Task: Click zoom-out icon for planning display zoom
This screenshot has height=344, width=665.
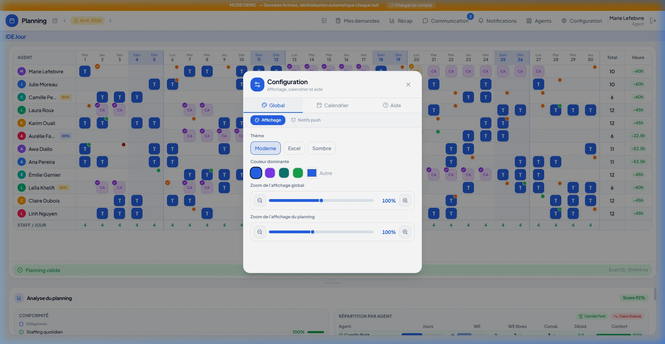Action: (260, 232)
